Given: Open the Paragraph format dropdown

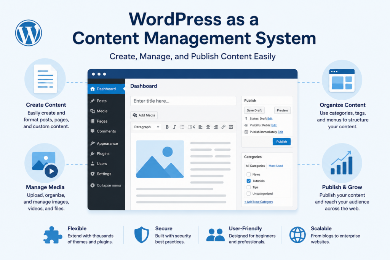Looking at the screenshot, I should [147, 127].
